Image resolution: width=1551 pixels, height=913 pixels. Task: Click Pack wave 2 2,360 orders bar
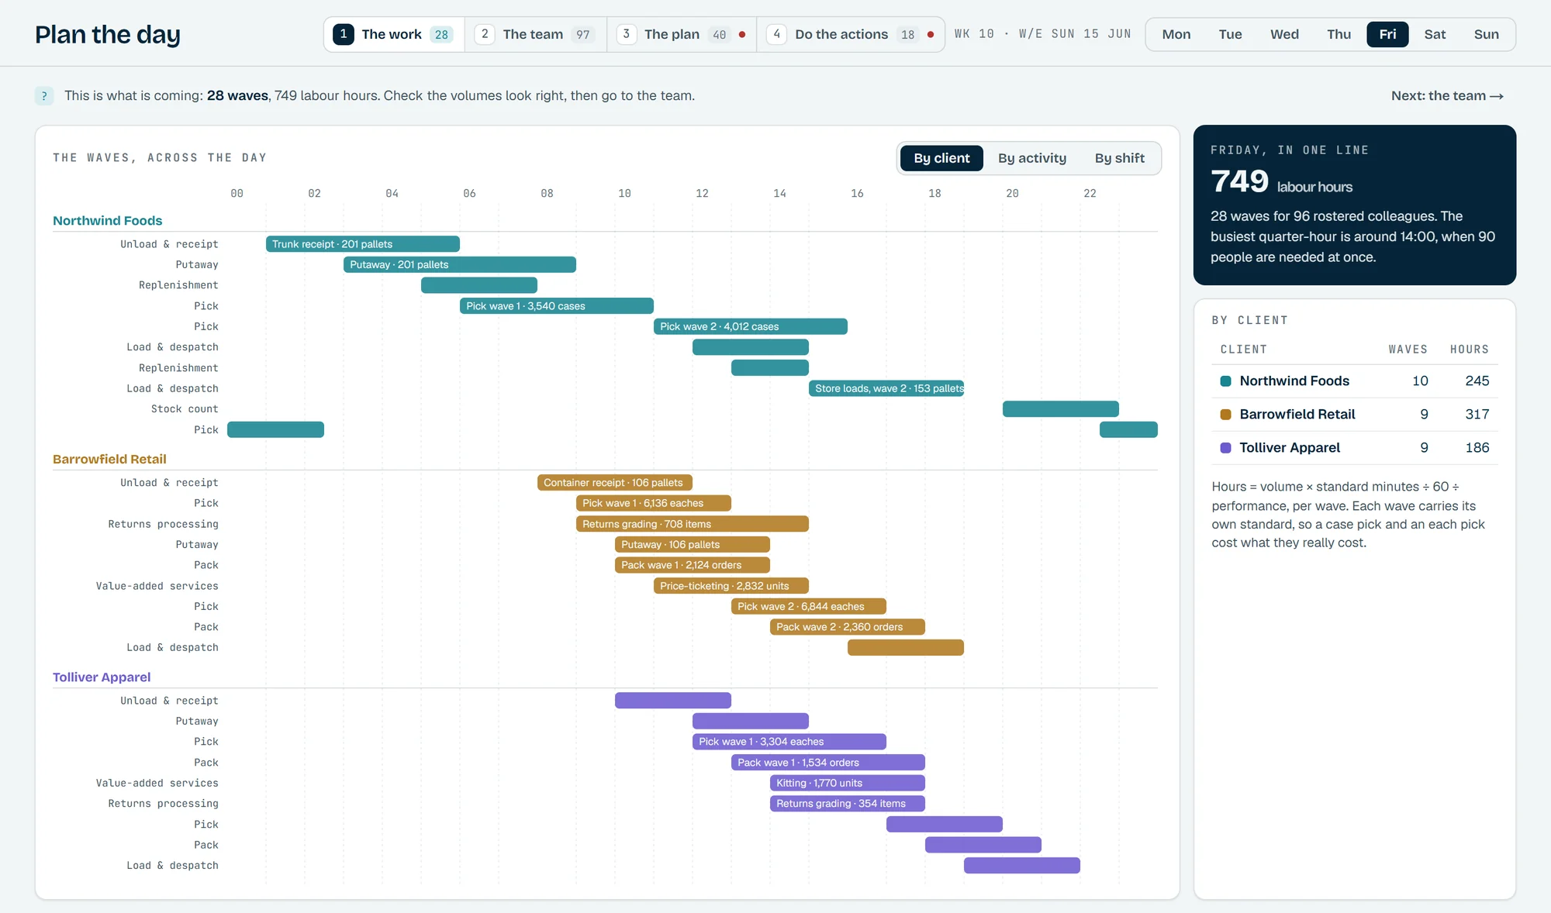[x=848, y=627]
